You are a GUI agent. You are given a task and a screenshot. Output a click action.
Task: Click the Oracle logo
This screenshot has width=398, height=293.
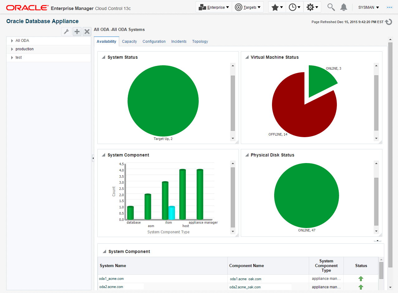27,7
